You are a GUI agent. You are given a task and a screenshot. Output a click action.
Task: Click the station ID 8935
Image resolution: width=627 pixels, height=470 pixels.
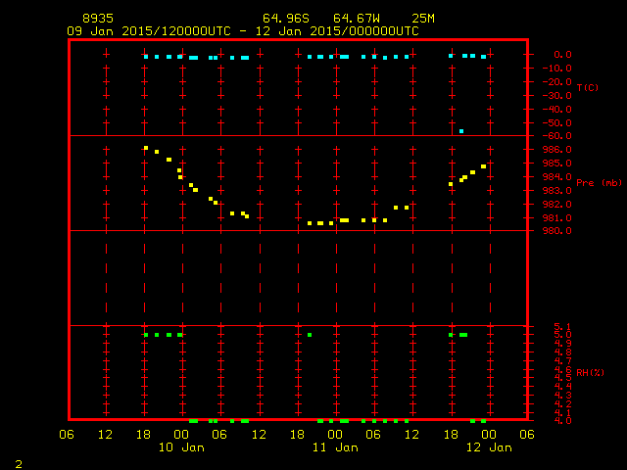[98, 19]
